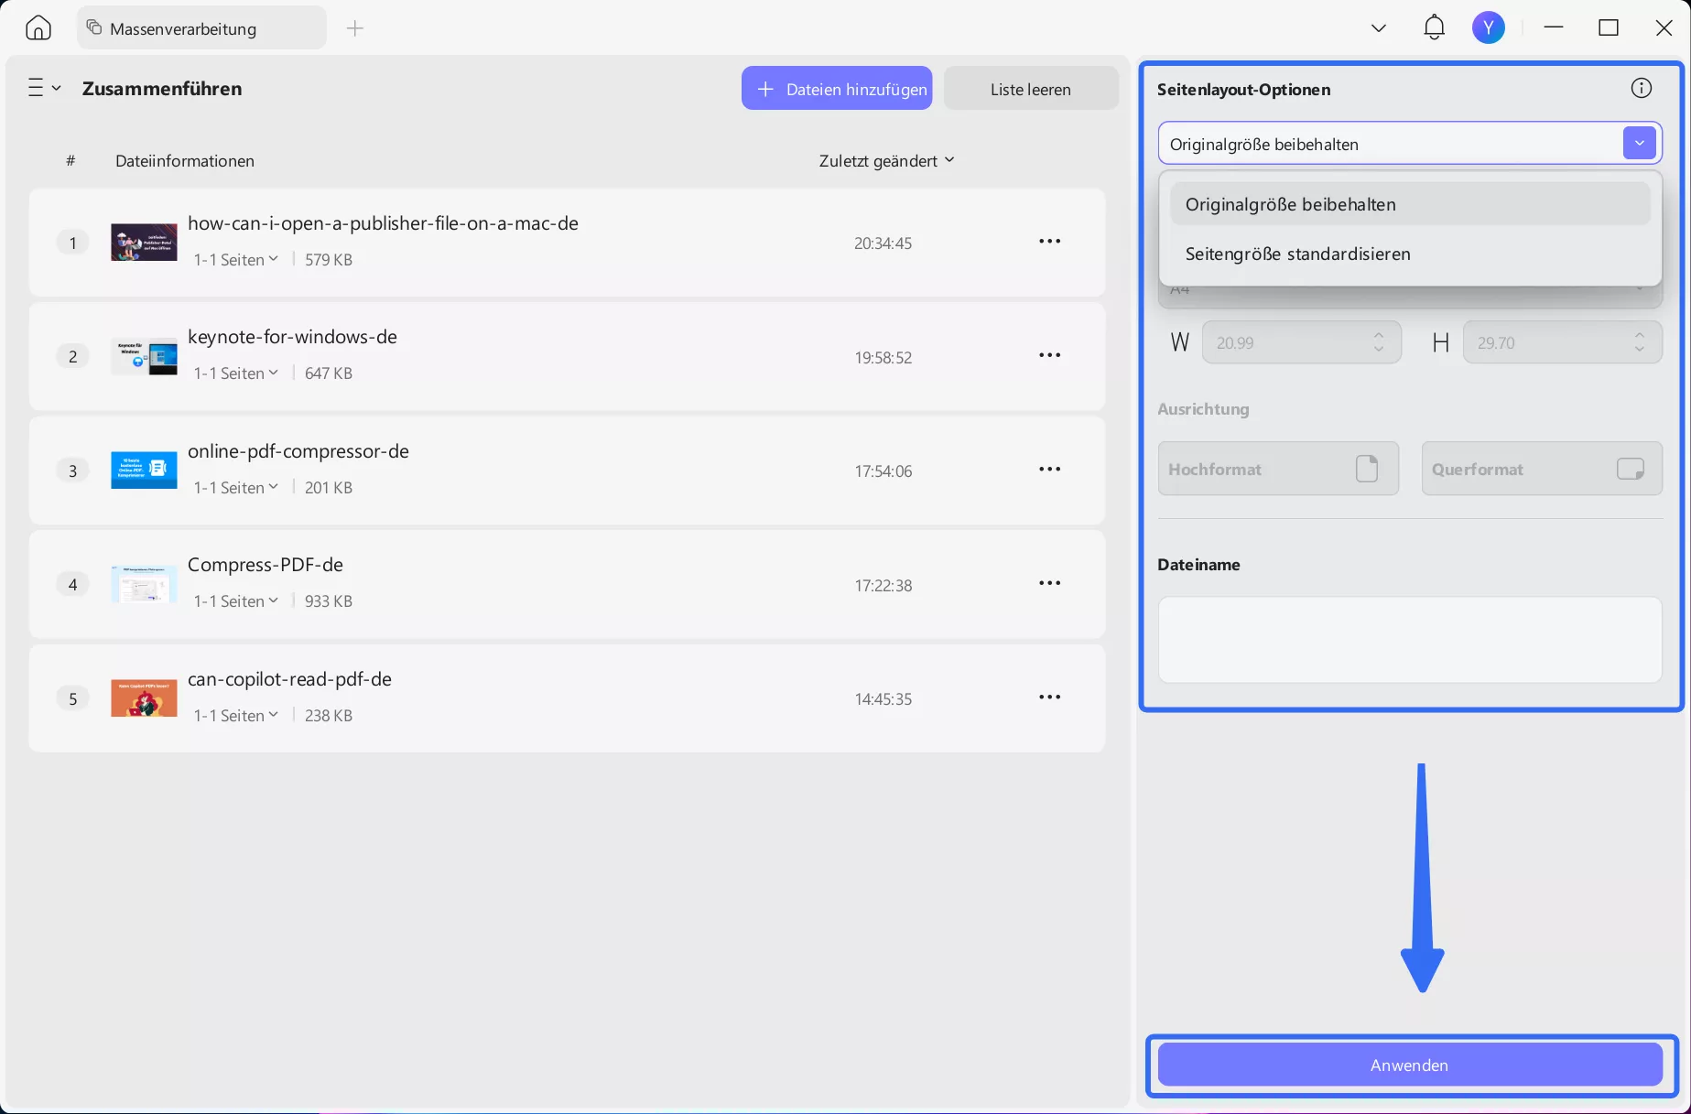
Task: Click the Anwenden button
Action: point(1409,1065)
